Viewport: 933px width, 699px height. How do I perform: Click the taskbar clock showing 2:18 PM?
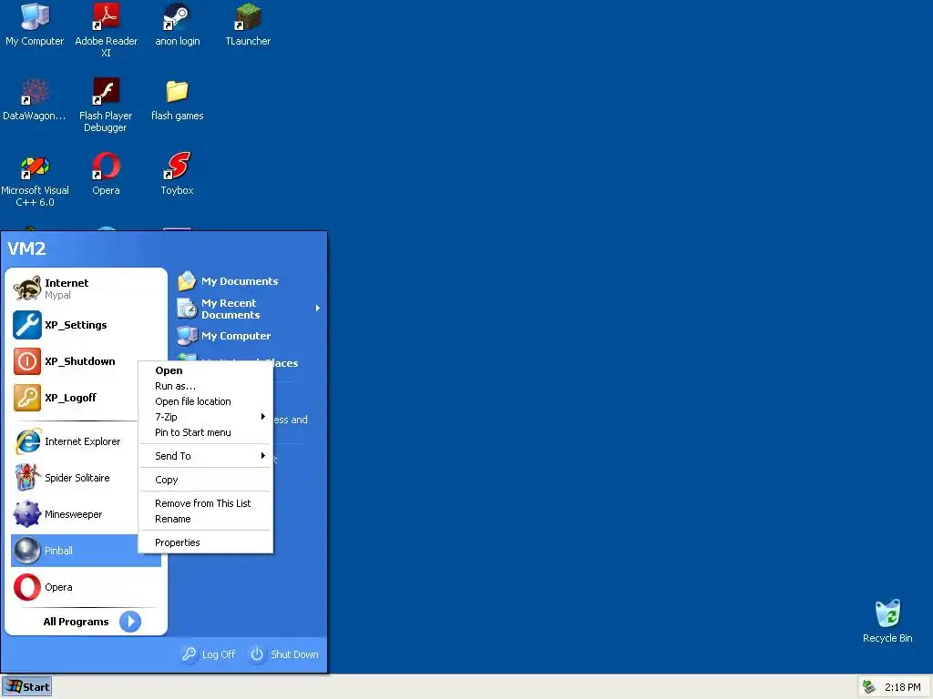coord(902,687)
